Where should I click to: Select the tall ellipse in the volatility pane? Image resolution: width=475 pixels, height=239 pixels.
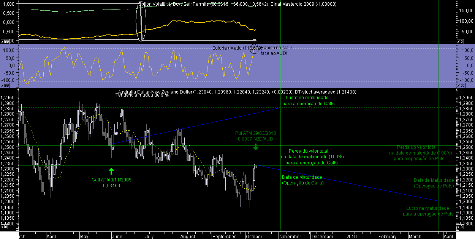click(x=141, y=22)
